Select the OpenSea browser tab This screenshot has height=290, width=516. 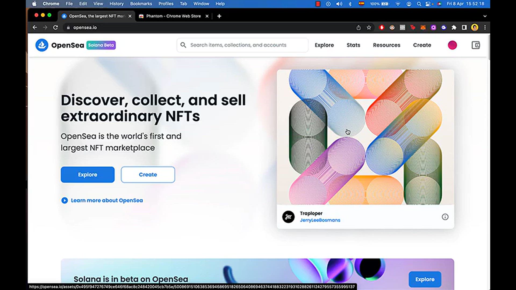pos(97,16)
